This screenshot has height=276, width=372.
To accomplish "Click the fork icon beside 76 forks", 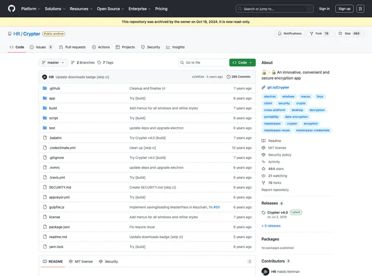I will pos(263,183).
